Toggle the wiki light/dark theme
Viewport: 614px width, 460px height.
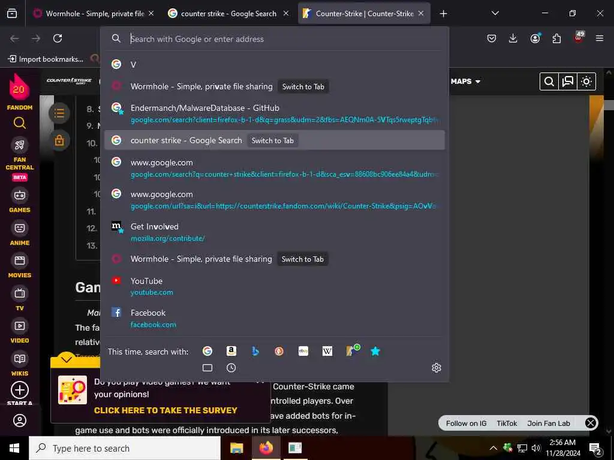click(x=586, y=81)
